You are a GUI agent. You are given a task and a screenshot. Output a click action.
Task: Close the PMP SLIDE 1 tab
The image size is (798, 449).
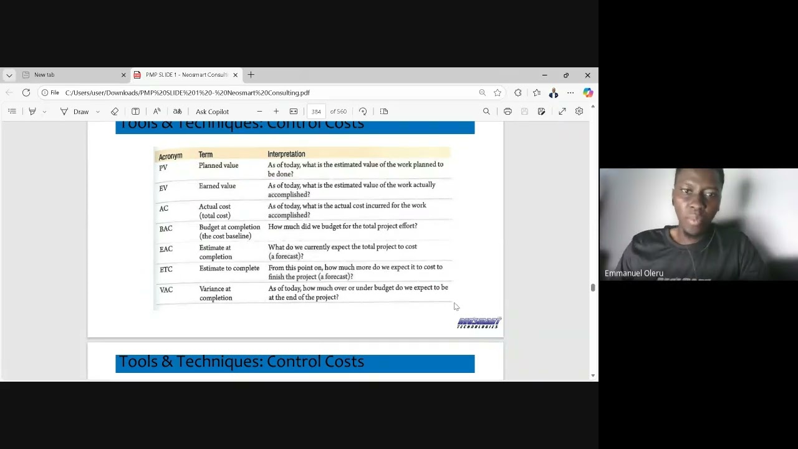click(235, 75)
